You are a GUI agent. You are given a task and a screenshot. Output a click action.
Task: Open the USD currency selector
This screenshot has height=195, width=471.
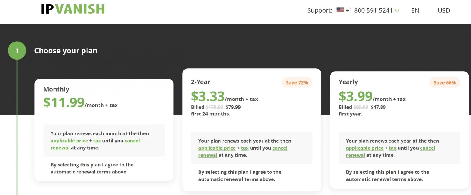point(444,11)
